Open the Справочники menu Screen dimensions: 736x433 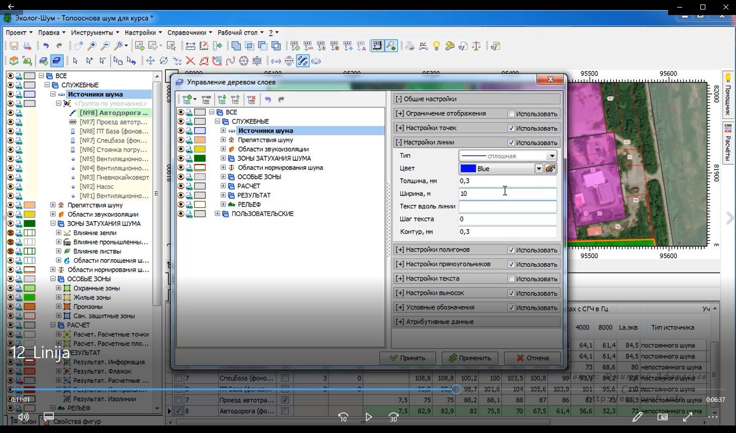(x=187, y=33)
